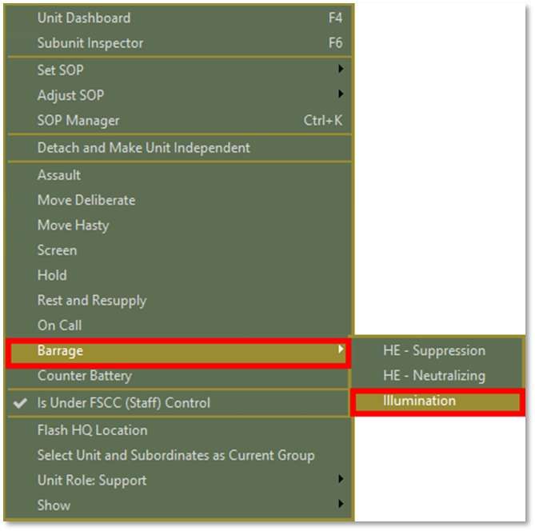
Task: Select the Assault order
Action: click(x=59, y=175)
